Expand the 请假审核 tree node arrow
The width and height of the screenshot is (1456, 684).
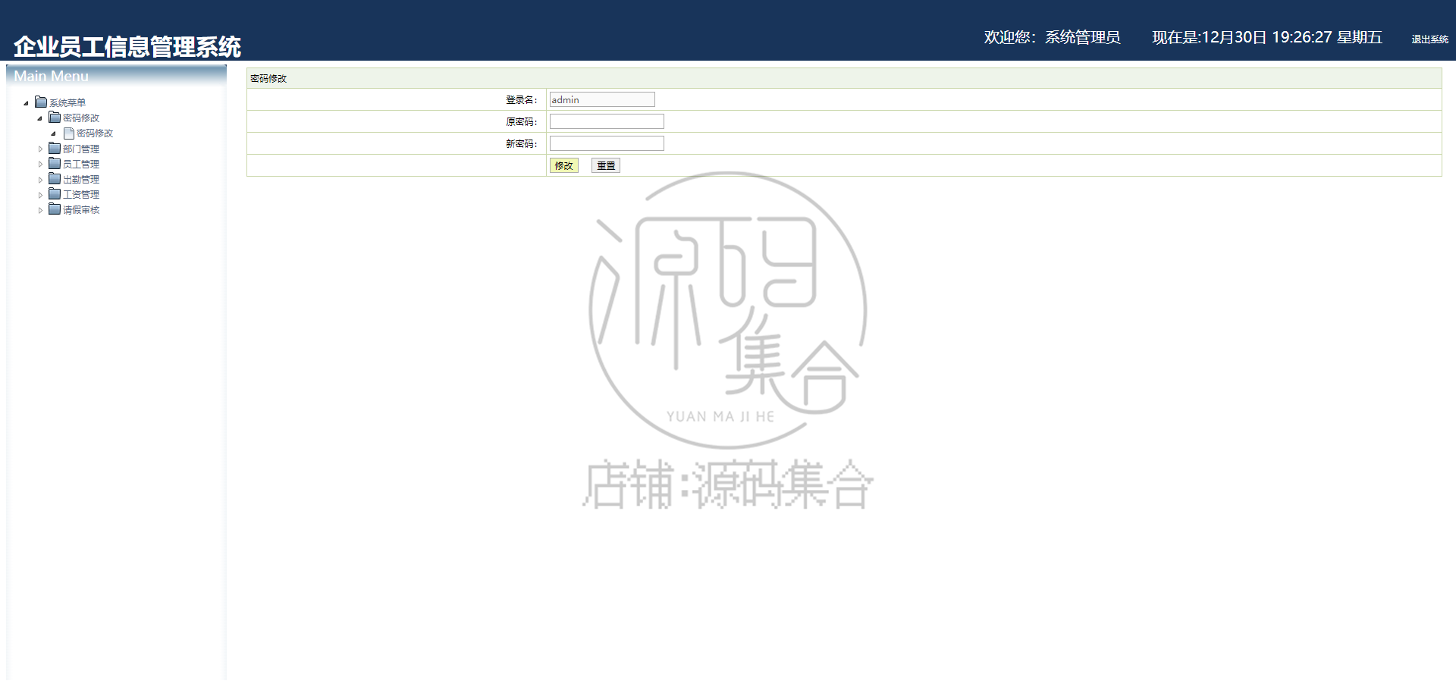point(40,210)
